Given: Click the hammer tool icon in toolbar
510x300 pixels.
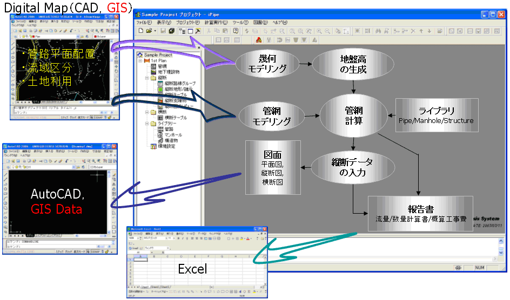Looking at the screenshot, I should [198, 31].
